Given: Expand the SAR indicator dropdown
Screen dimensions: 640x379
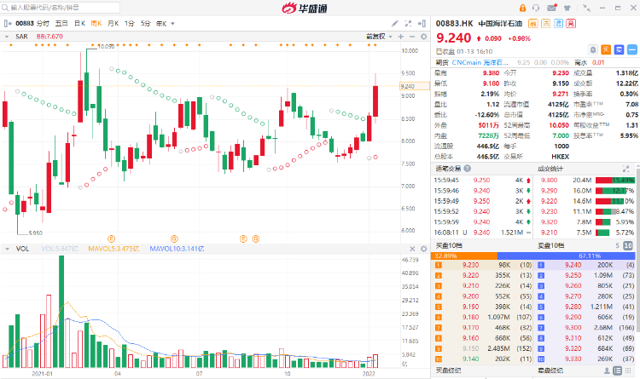Looking at the screenshot, I should pyautogui.click(x=7, y=37).
